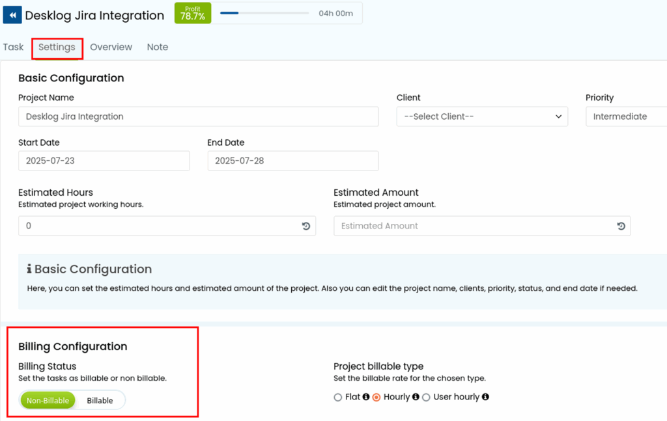Click info icon next to Flat option
Image resolution: width=667 pixels, height=421 pixels.
[x=366, y=397]
